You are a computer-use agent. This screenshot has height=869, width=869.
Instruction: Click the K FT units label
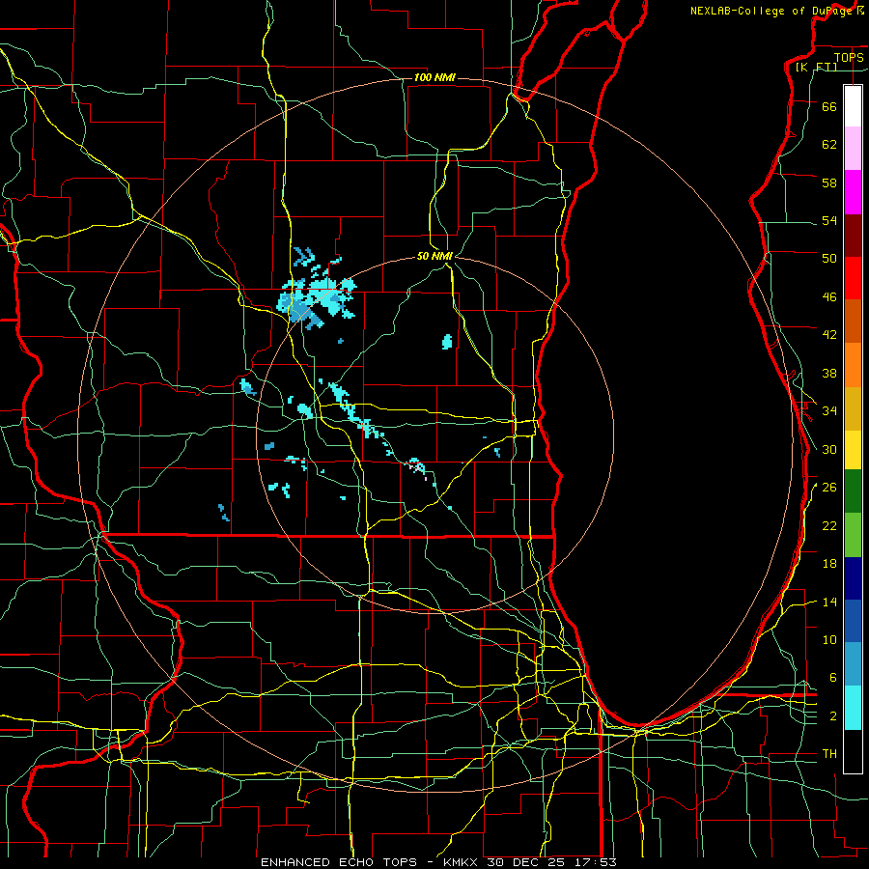click(816, 68)
